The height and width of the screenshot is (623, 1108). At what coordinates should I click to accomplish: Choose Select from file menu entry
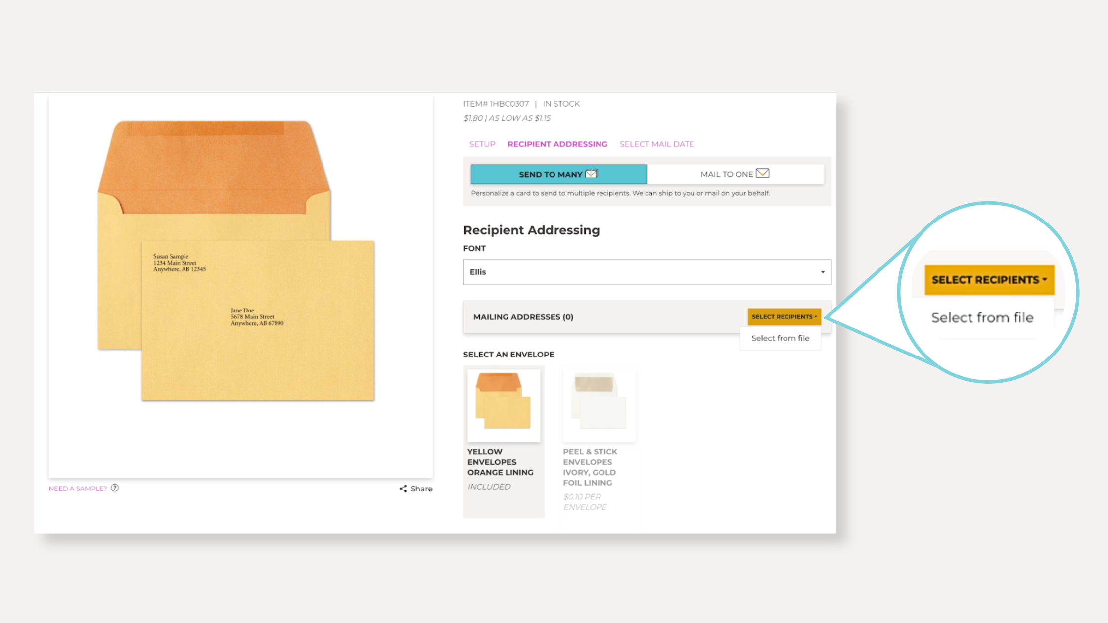coord(780,338)
